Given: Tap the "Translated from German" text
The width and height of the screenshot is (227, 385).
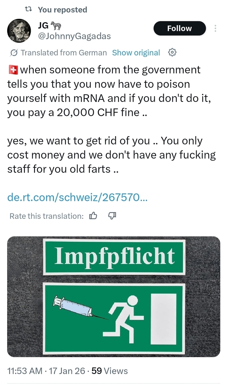Looking at the screenshot, I should coord(64,53).
